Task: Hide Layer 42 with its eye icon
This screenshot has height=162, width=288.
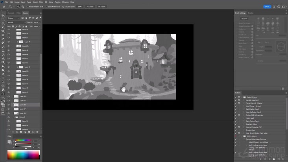Action: (9, 50)
